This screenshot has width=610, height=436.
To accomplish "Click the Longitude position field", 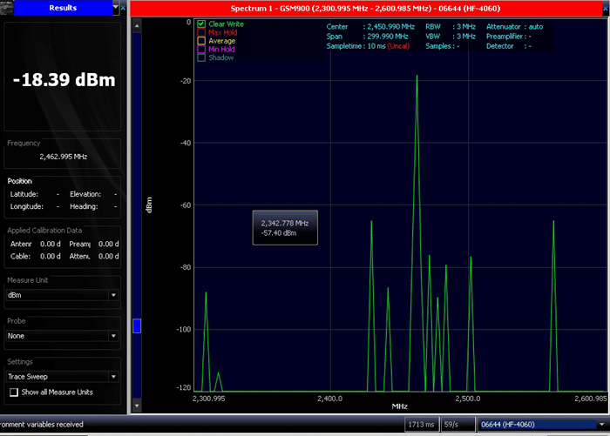I will (35, 207).
